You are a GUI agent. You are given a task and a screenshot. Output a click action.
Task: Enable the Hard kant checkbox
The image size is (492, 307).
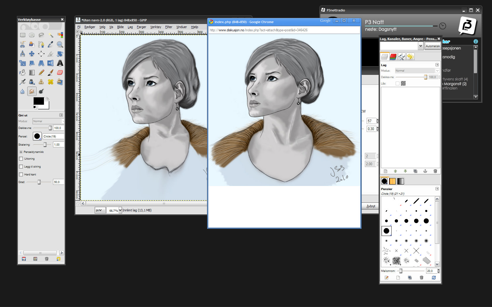(21, 175)
